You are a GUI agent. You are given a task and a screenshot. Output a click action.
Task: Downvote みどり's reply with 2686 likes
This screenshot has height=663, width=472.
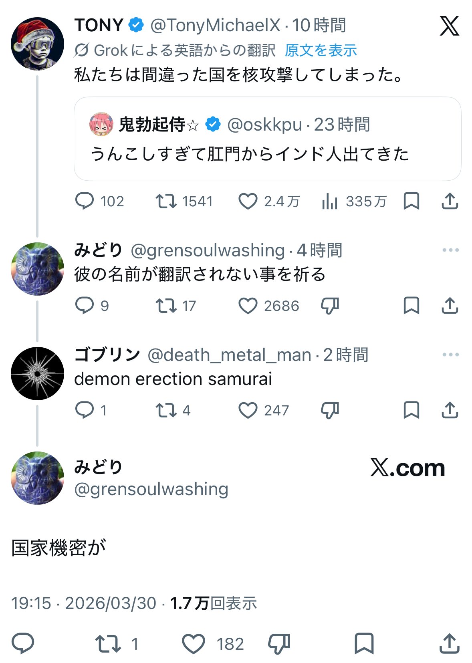[330, 306]
